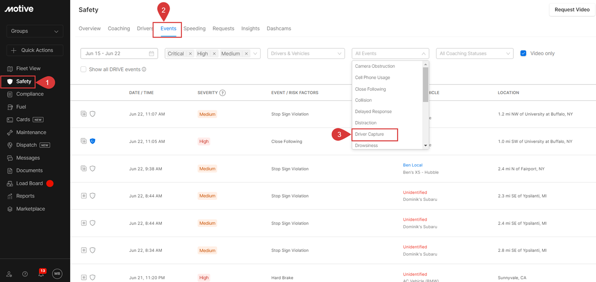Switch to the Dashcams tab
The image size is (596, 282).
pyautogui.click(x=279, y=29)
